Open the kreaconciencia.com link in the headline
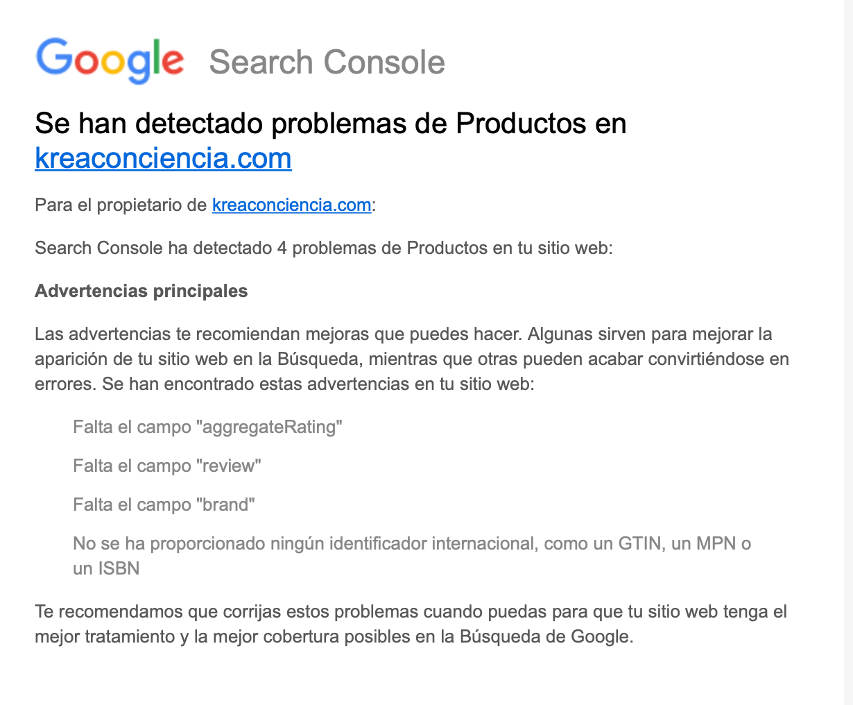The height and width of the screenshot is (705, 853). [163, 158]
